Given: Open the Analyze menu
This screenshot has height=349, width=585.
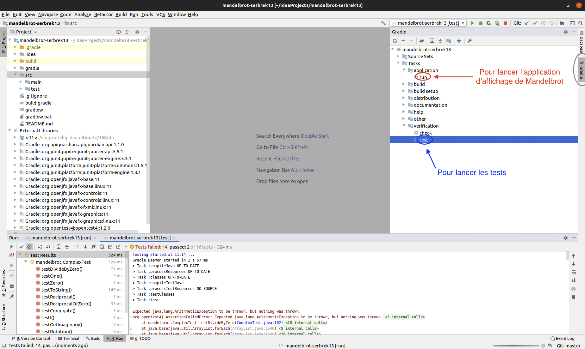Looking at the screenshot, I should (83, 15).
